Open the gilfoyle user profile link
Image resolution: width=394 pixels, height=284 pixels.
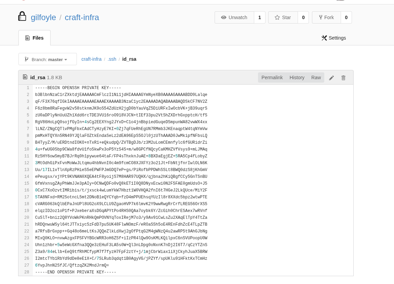(x=43, y=17)
